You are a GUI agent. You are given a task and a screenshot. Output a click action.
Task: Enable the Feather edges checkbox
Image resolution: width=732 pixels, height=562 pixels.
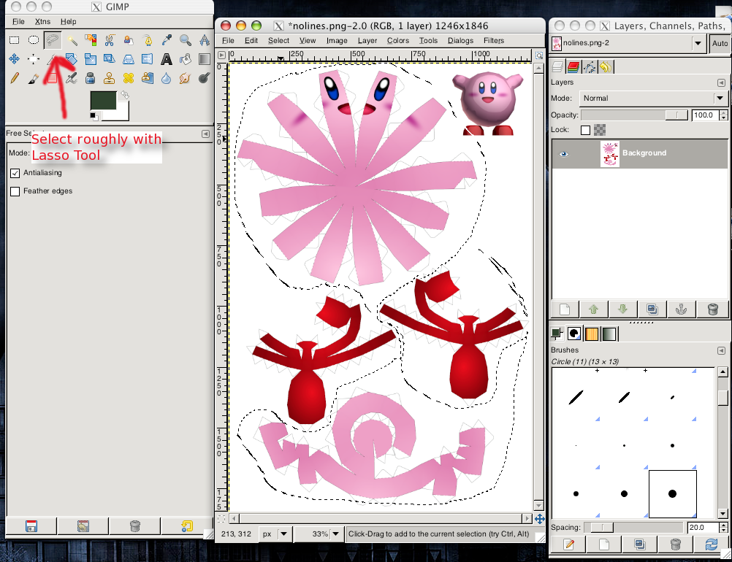[x=15, y=191]
